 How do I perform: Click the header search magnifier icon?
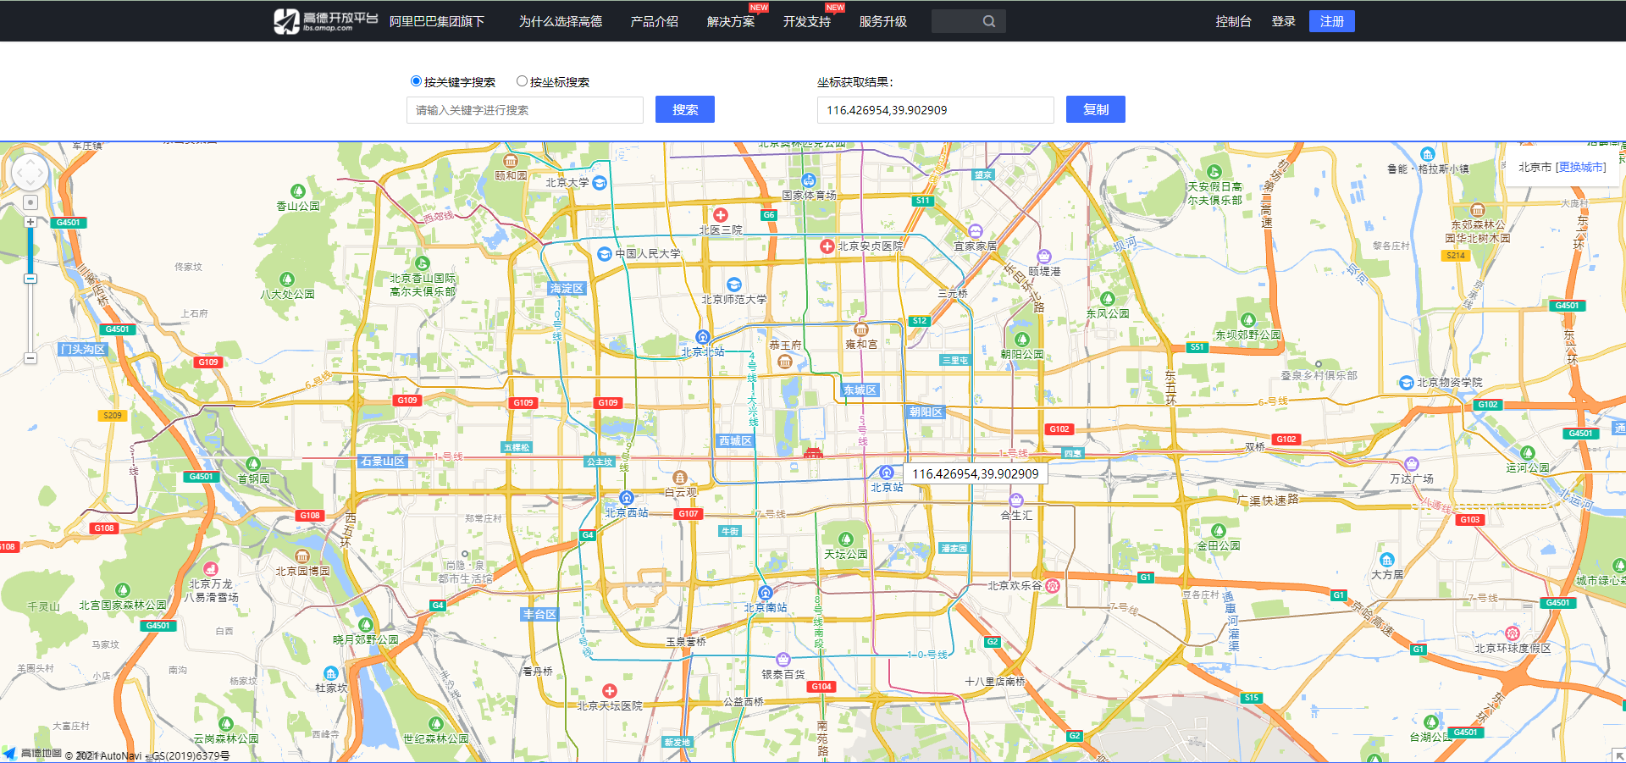[989, 21]
